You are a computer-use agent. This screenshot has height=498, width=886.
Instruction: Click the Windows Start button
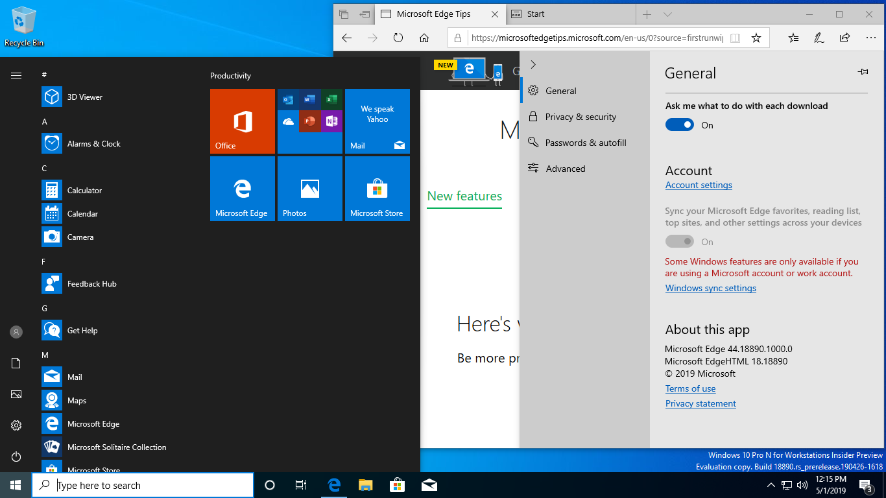point(16,485)
